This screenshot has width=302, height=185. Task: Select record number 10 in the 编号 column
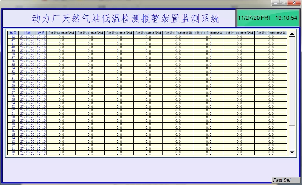tap(13, 152)
